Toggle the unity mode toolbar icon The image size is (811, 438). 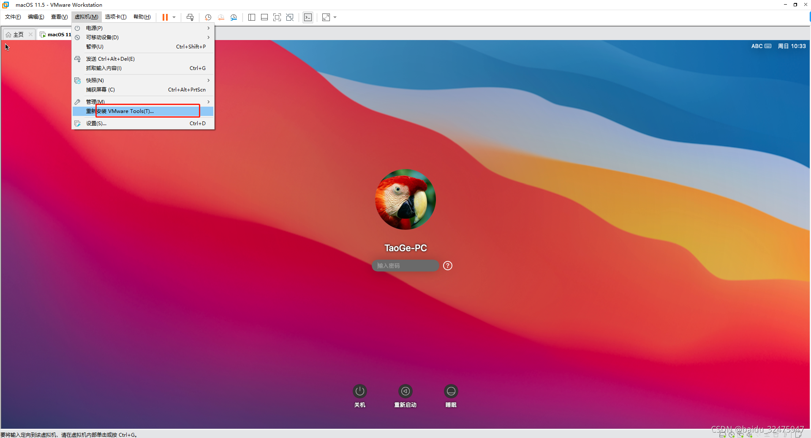click(290, 17)
